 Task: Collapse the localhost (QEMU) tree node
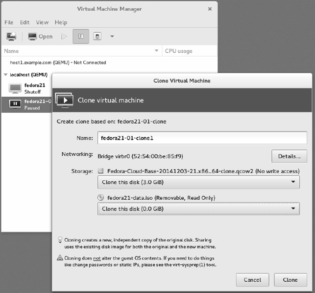[x=5, y=75]
